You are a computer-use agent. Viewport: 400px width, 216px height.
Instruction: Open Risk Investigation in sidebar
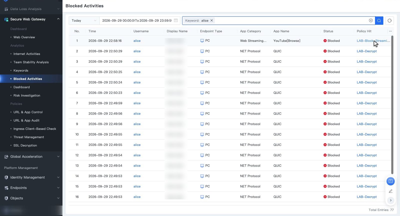coord(27,96)
